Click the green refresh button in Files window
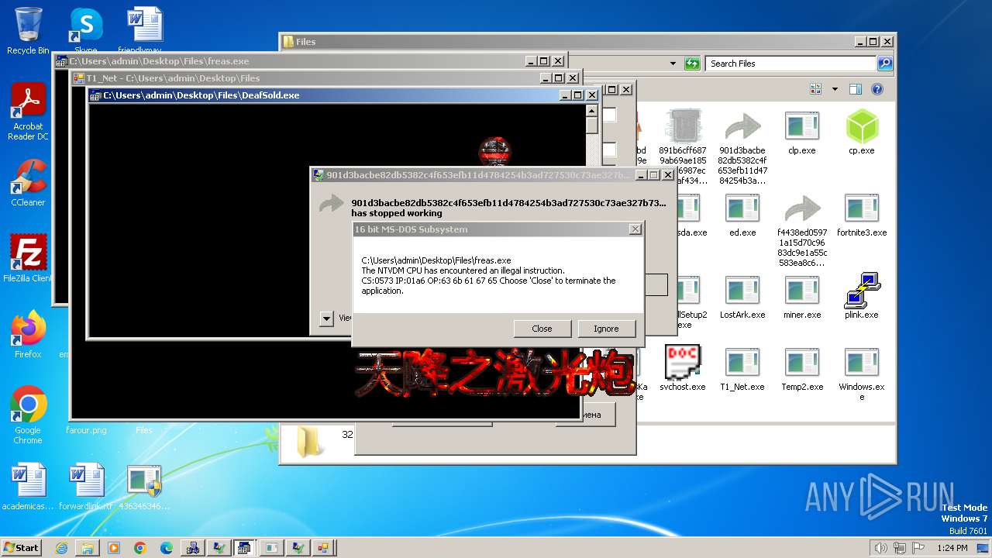The image size is (992, 558). pyautogui.click(x=692, y=64)
